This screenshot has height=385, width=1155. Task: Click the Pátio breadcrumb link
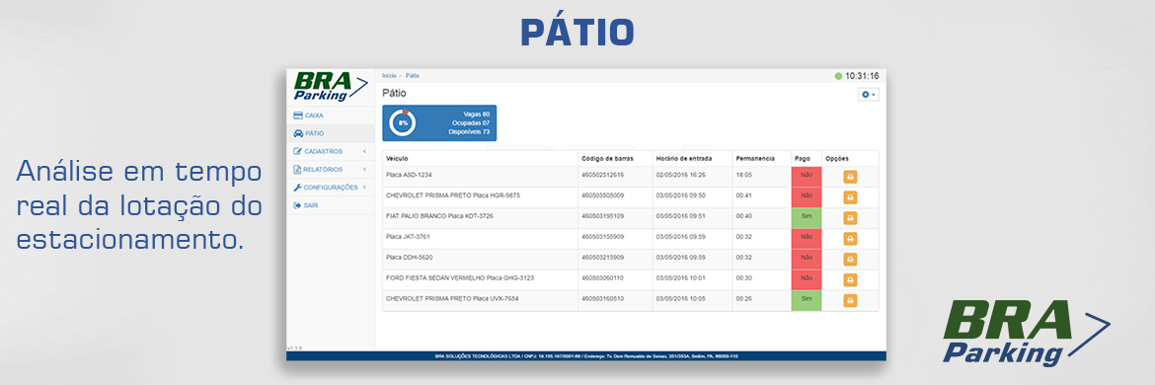(413, 76)
